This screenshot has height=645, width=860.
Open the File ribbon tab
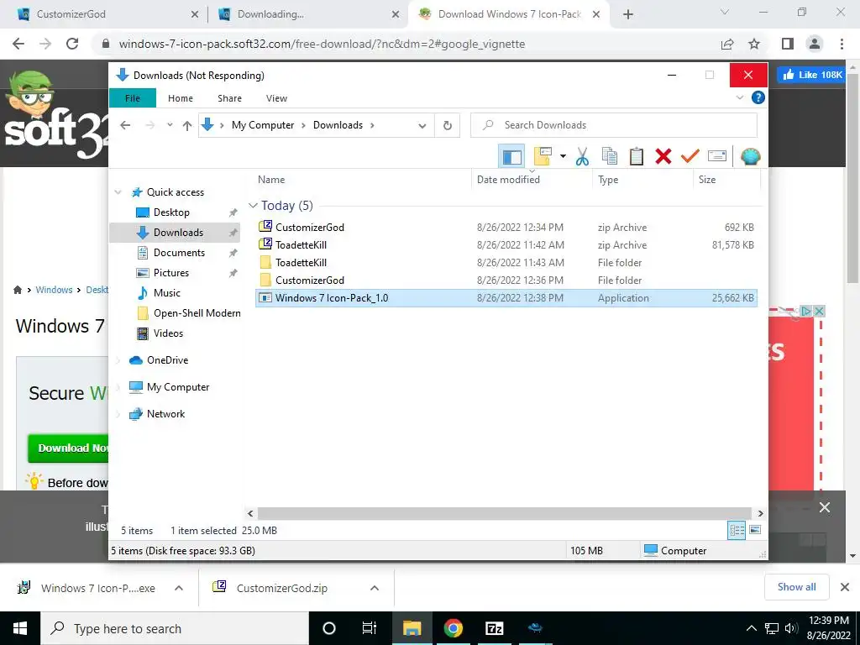[x=133, y=98]
